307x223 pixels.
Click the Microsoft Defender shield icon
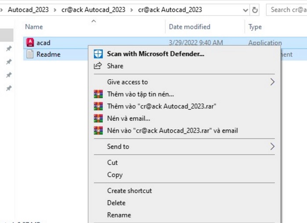click(x=98, y=54)
